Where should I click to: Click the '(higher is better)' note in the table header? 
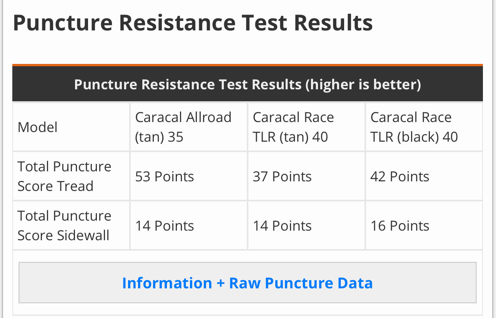363,84
